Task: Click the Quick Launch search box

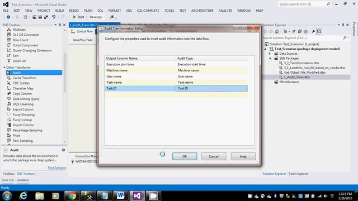Action: click(x=303, y=4)
